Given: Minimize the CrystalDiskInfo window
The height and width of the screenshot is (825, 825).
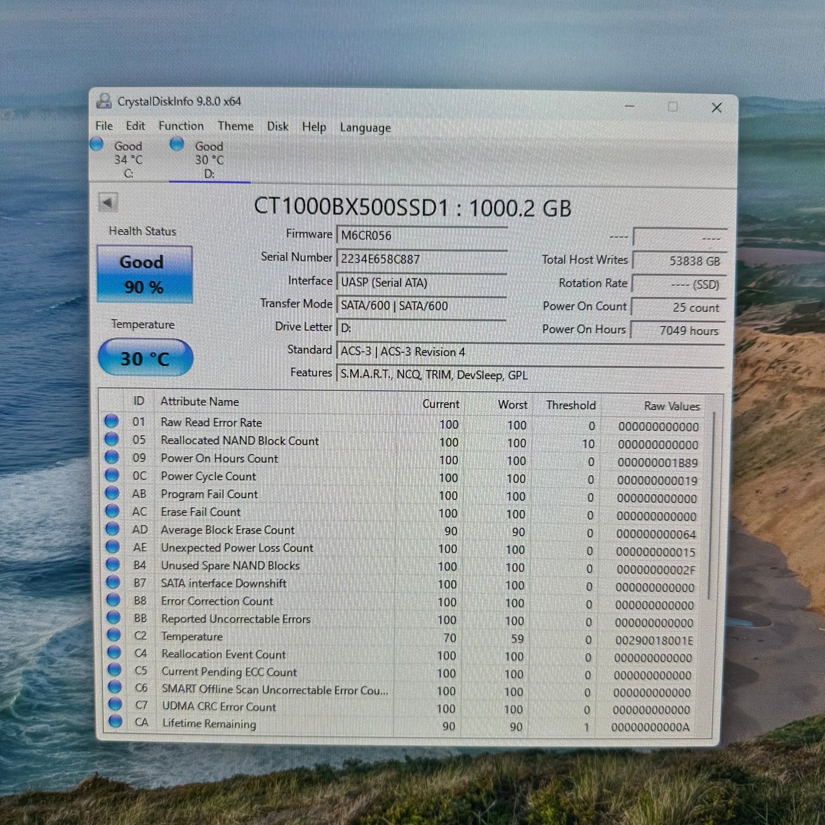Looking at the screenshot, I should (630, 106).
